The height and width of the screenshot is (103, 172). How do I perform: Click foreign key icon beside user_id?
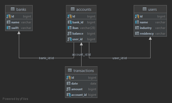click(70, 39)
